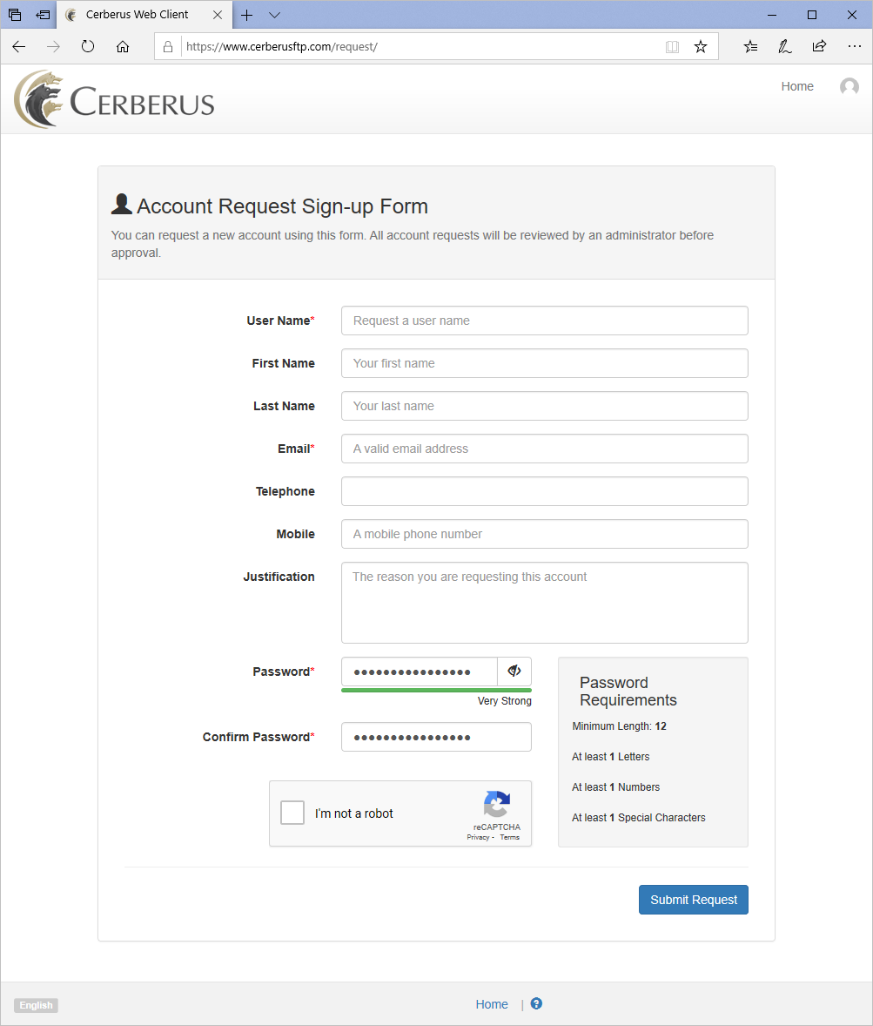Screen dimensions: 873x1026
Task: Open the favorites hub icon
Action: [751, 46]
